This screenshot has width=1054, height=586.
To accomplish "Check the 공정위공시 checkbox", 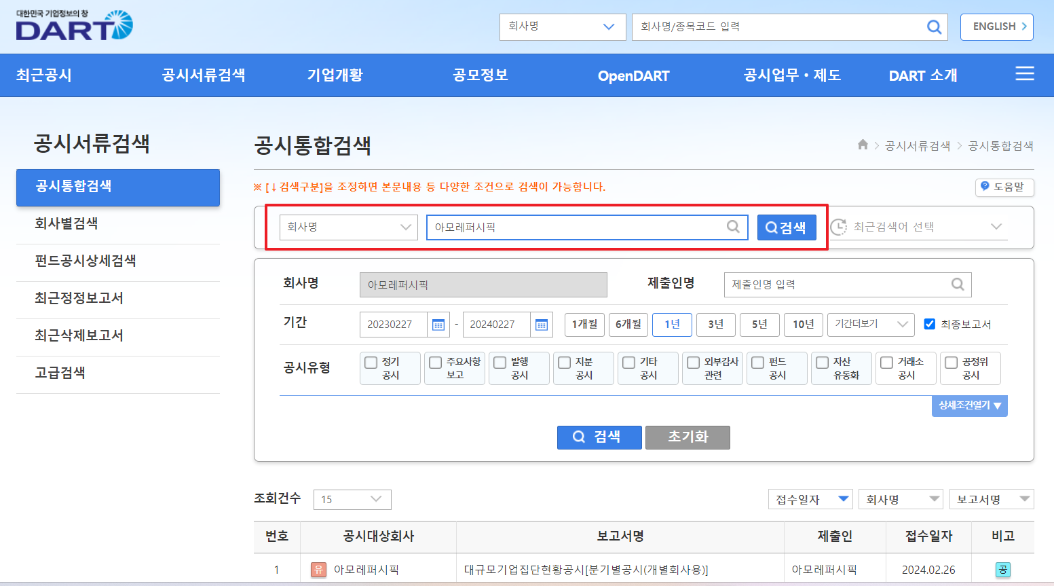I will pyautogui.click(x=951, y=363).
